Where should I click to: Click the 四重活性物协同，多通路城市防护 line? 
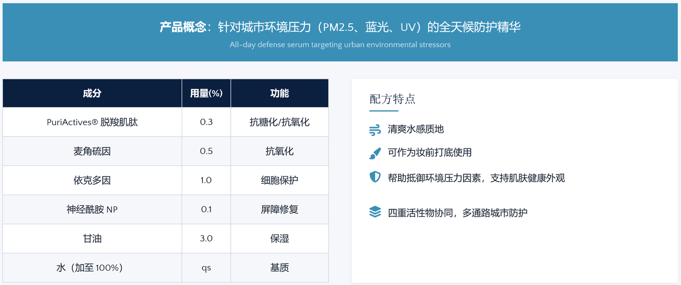tap(457, 213)
